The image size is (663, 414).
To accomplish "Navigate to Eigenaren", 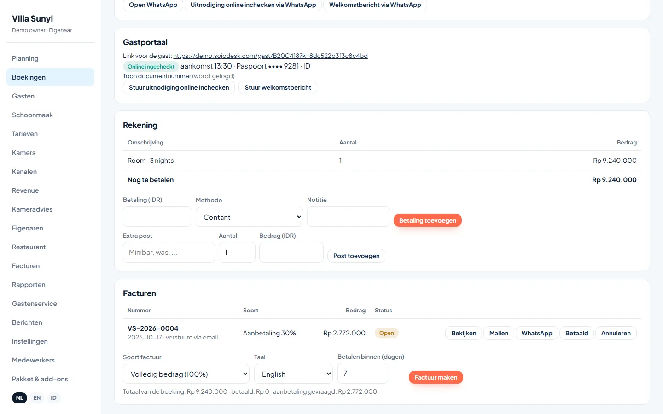I will pyautogui.click(x=50, y=228).
